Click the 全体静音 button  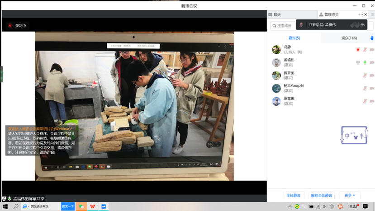click(294, 195)
